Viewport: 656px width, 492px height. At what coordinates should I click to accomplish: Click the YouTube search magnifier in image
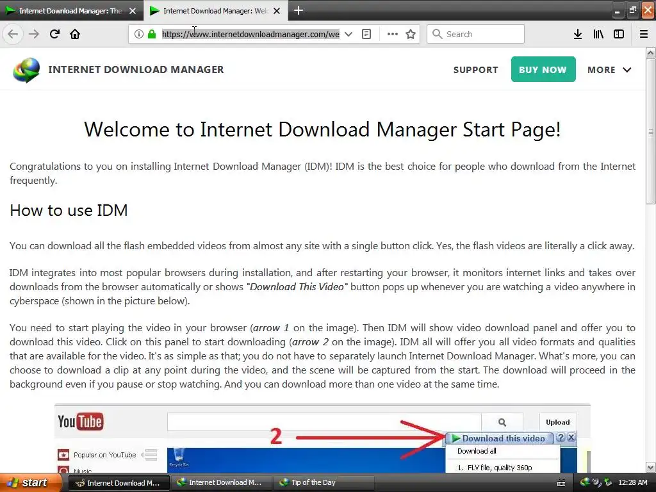502,422
